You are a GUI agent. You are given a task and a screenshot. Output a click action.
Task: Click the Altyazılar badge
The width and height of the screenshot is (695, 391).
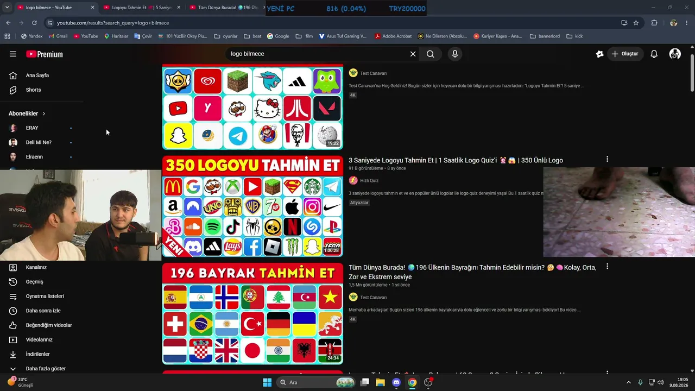359,203
